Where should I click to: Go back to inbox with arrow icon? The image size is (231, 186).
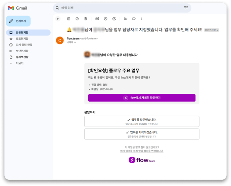click(58, 19)
